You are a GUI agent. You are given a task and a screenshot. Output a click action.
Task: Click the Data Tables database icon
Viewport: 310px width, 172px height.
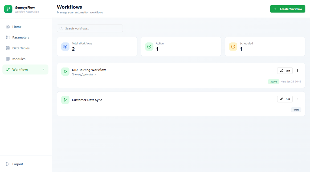click(x=8, y=48)
